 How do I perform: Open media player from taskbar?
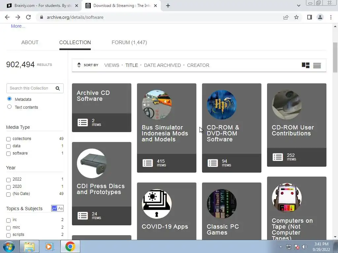[x=49, y=246]
